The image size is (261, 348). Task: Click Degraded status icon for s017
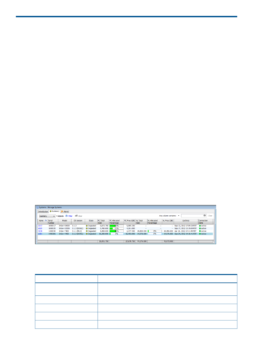click(x=87, y=226)
